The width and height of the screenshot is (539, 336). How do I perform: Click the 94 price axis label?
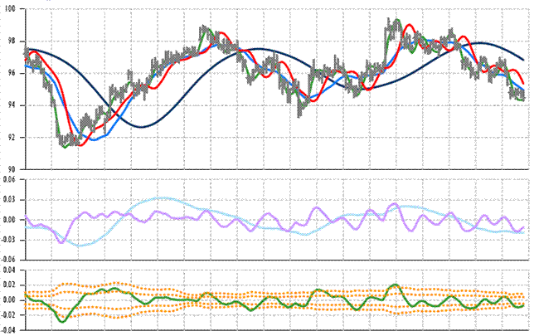pos(12,105)
